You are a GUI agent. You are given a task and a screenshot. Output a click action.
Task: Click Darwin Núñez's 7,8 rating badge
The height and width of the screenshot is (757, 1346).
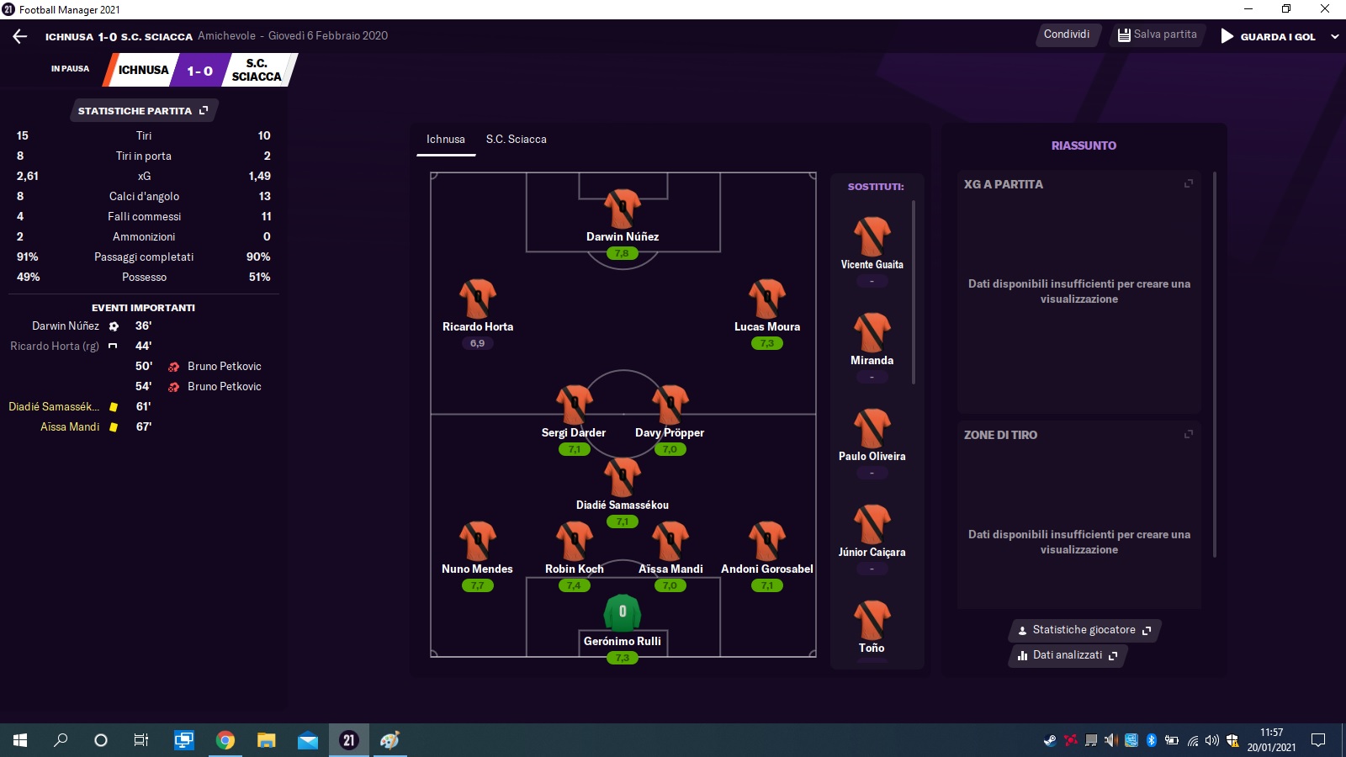622,253
